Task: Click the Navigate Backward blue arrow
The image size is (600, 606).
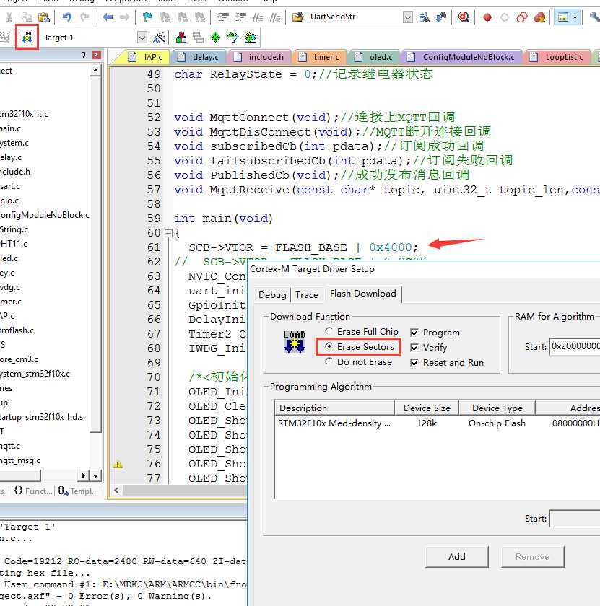Action: tap(108, 17)
